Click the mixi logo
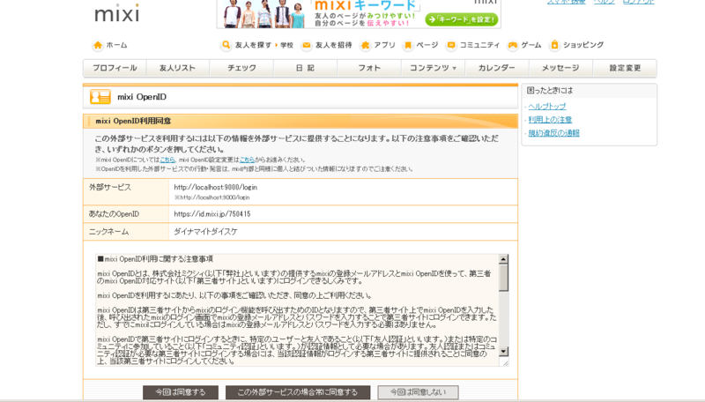Viewport: 705px width, 402px height. pyautogui.click(x=117, y=13)
